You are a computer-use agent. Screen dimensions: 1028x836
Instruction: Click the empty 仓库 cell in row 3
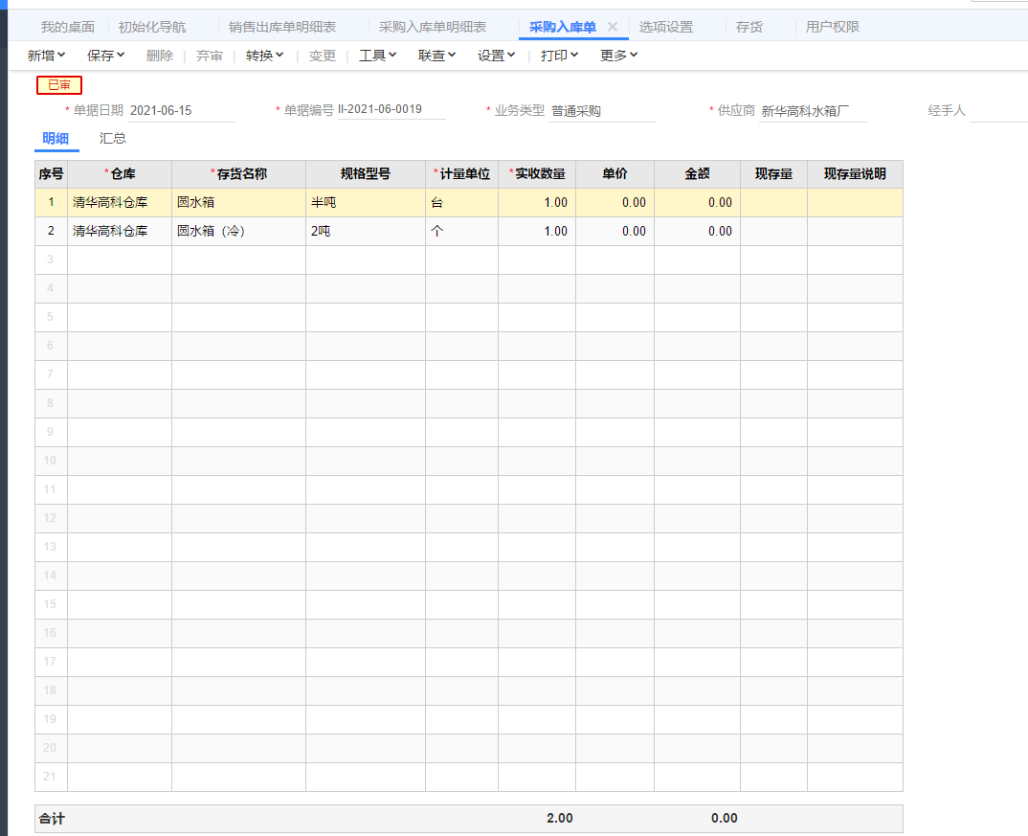tap(120, 260)
